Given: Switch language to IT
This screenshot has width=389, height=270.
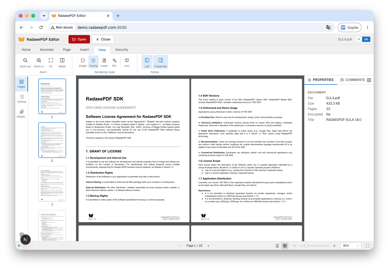Looking at the screenshot, I should point(359,39).
